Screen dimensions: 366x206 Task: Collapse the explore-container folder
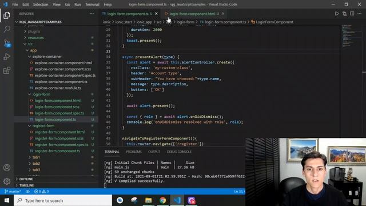click(56, 57)
